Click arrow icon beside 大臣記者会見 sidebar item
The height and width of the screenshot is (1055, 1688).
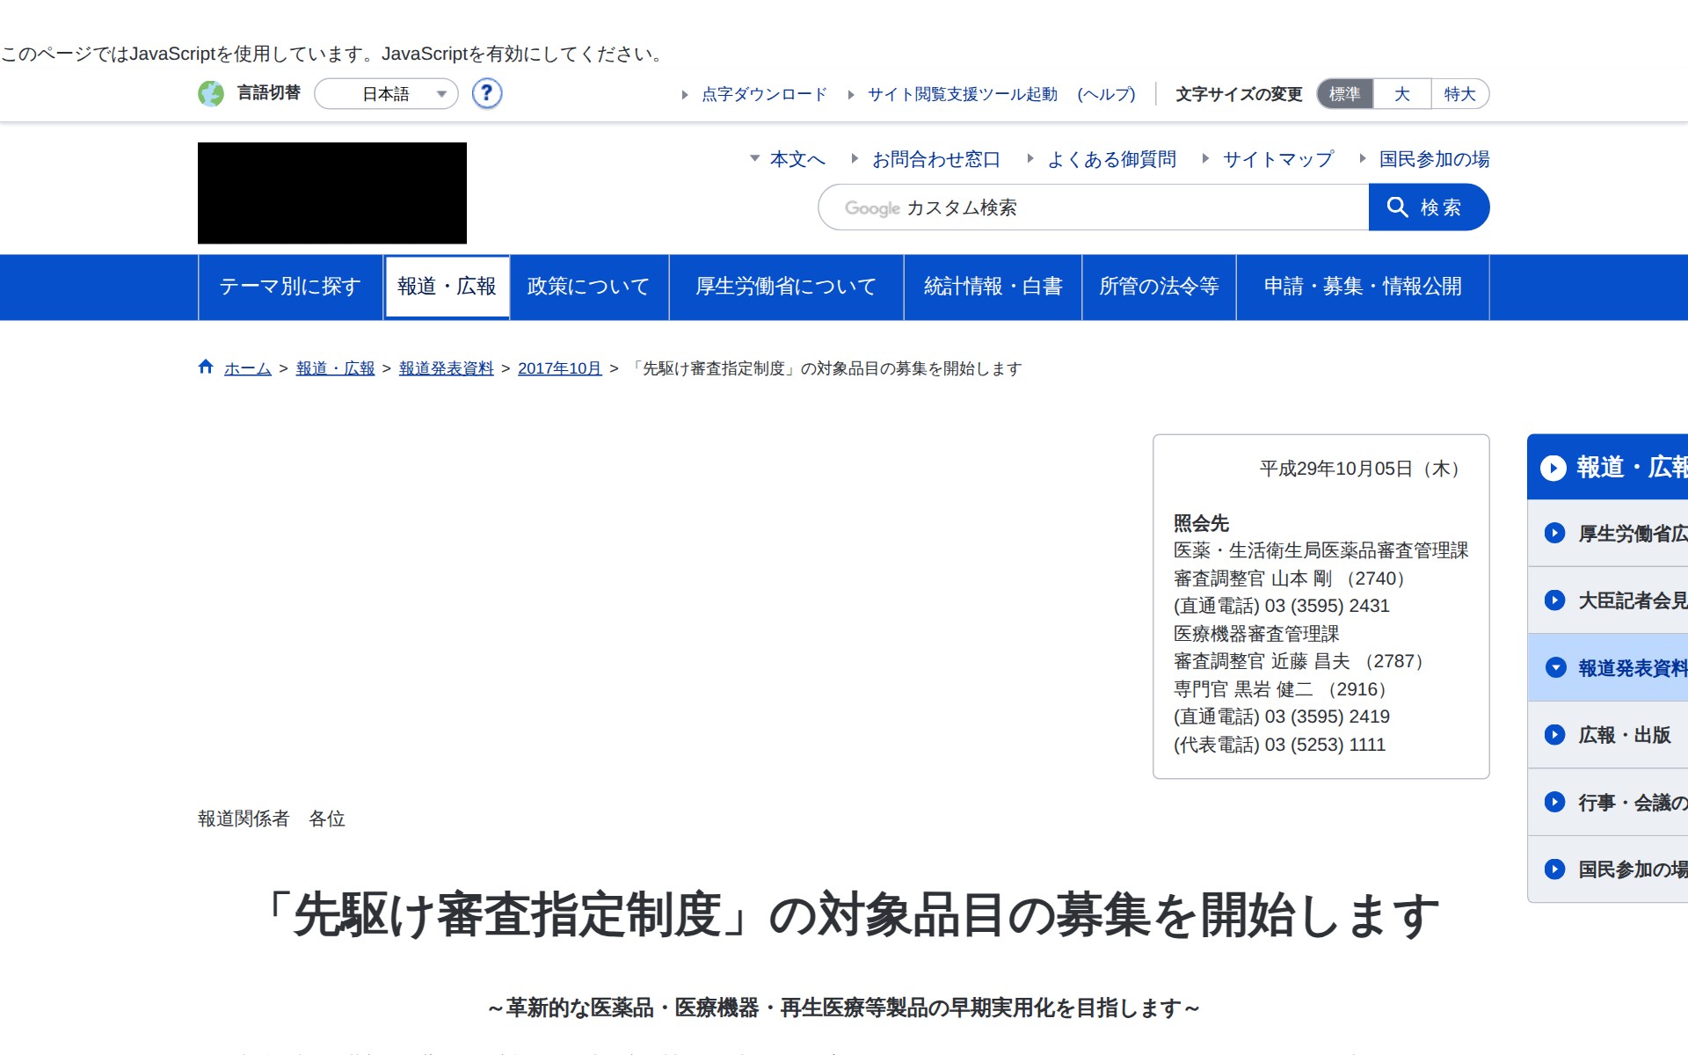[1554, 600]
